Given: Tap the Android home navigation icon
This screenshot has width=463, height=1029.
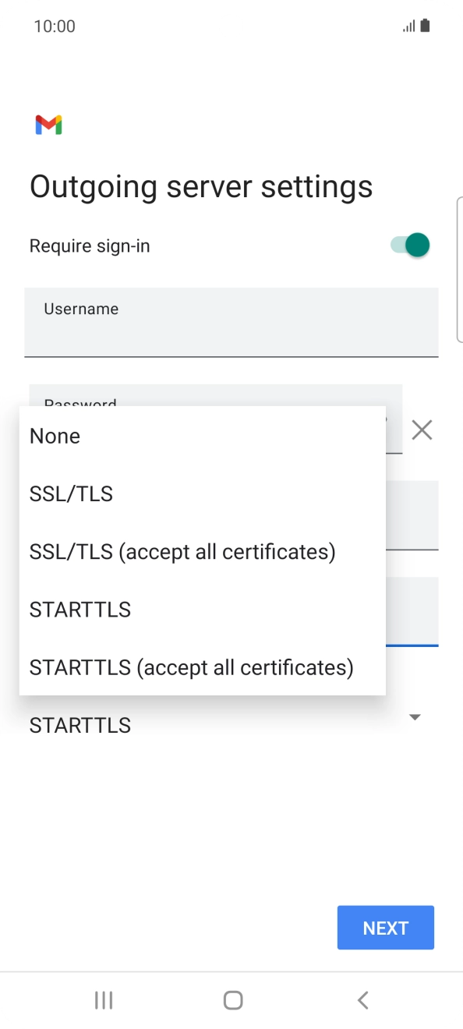Looking at the screenshot, I should tap(232, 1000).
